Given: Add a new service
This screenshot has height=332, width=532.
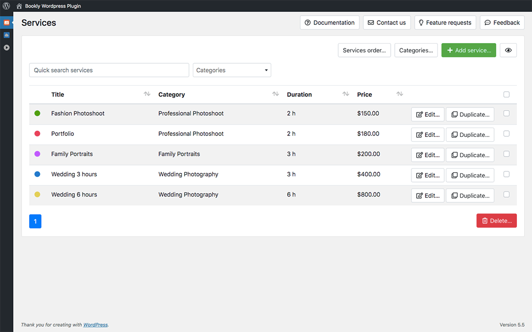Looking at the screenshot, I should click(x=469, y=50).
